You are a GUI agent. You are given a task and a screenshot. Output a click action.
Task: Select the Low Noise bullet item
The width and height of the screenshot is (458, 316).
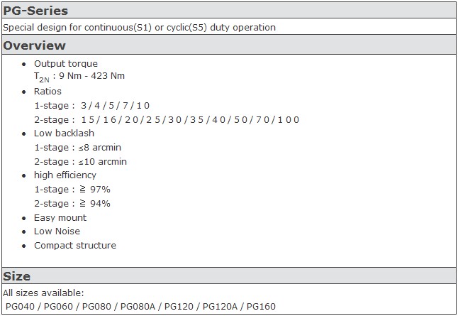(57, 231)
